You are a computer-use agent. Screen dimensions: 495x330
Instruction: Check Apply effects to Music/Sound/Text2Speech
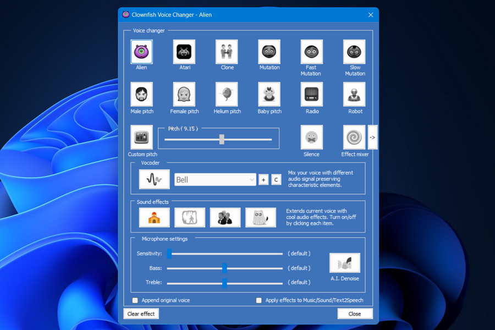tap(259, 300)
